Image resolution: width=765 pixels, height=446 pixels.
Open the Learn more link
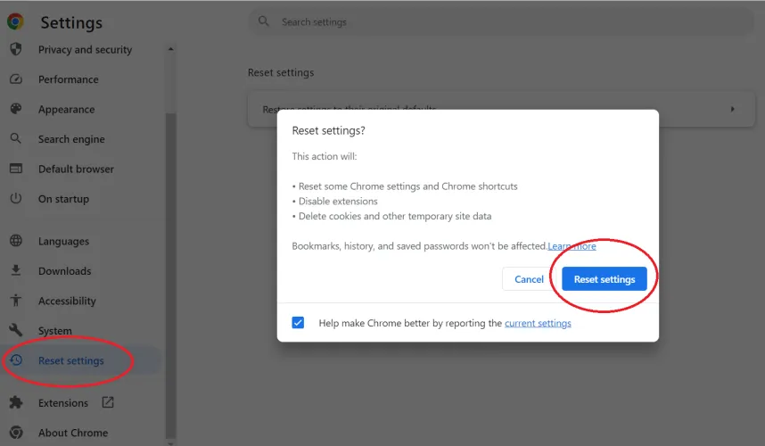pyautogui.click(x=572, y=246)
